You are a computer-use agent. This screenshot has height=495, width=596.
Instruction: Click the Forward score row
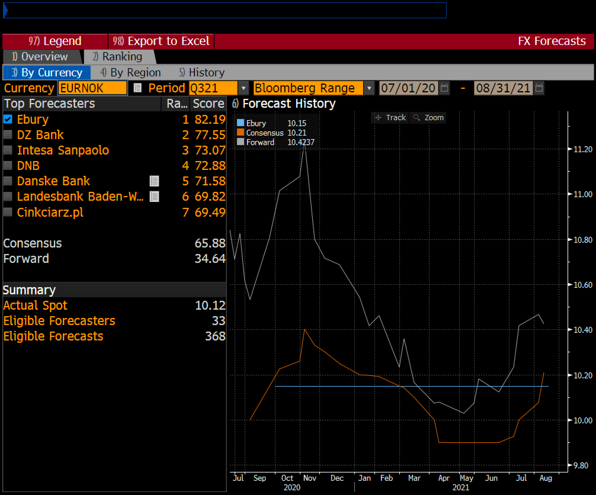114,258
